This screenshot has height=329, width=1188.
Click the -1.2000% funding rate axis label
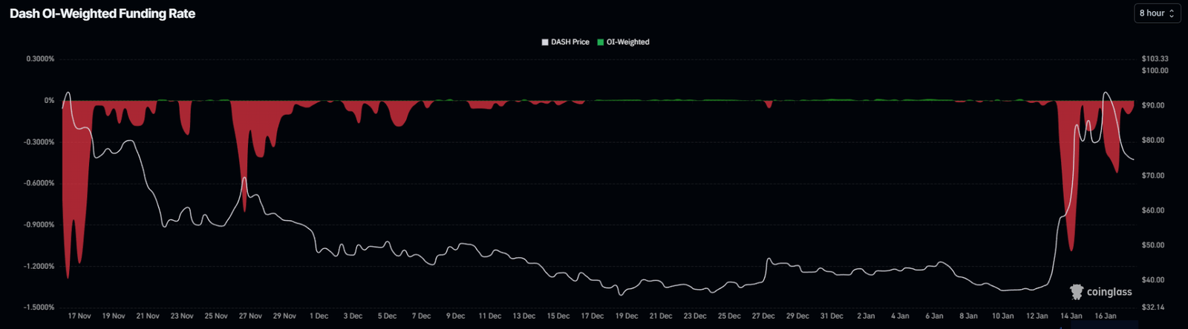(x=39, y=266)
